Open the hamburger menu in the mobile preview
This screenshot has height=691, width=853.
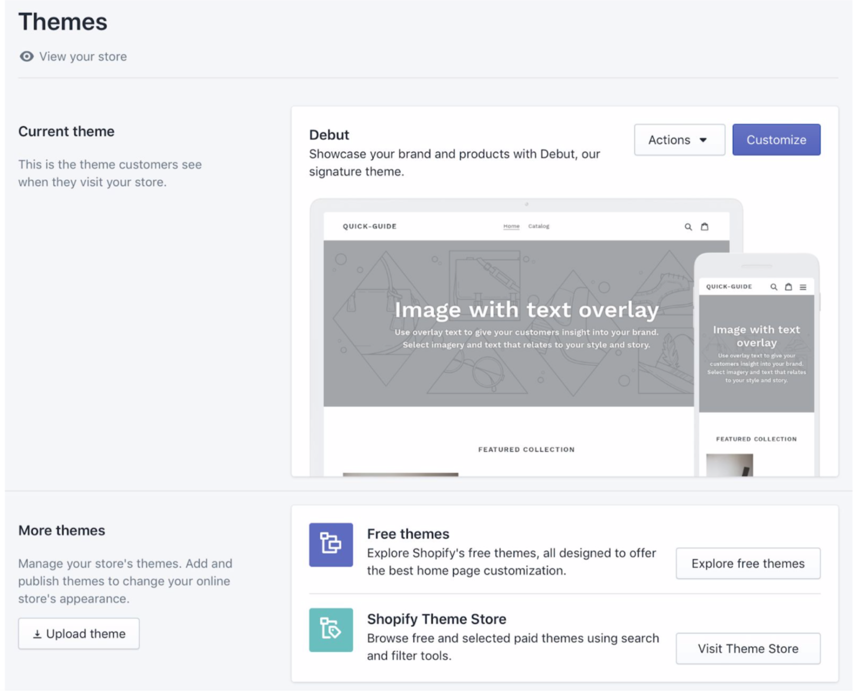click(x=803, y=287)
